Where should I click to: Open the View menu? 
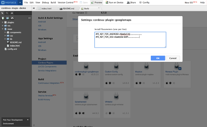click(38, 3)
